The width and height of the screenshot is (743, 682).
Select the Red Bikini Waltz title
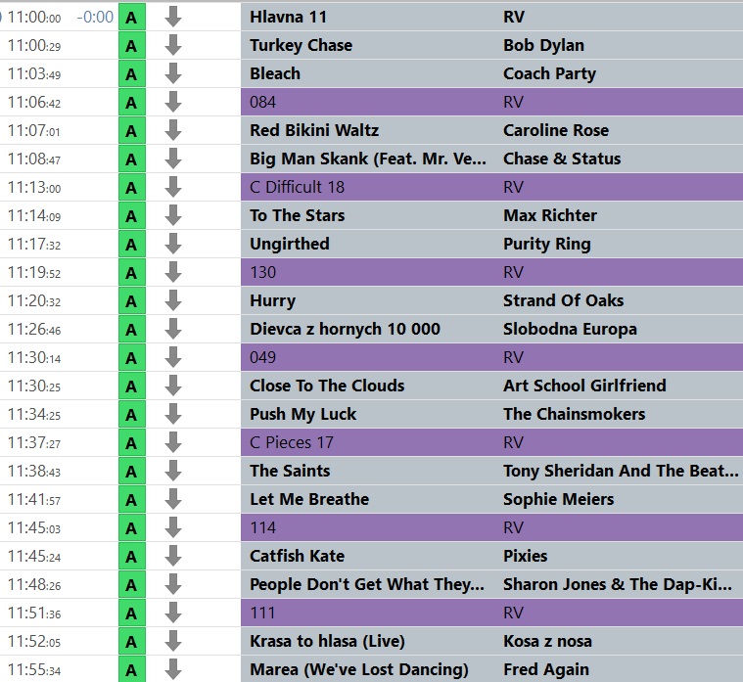[314, 131]
